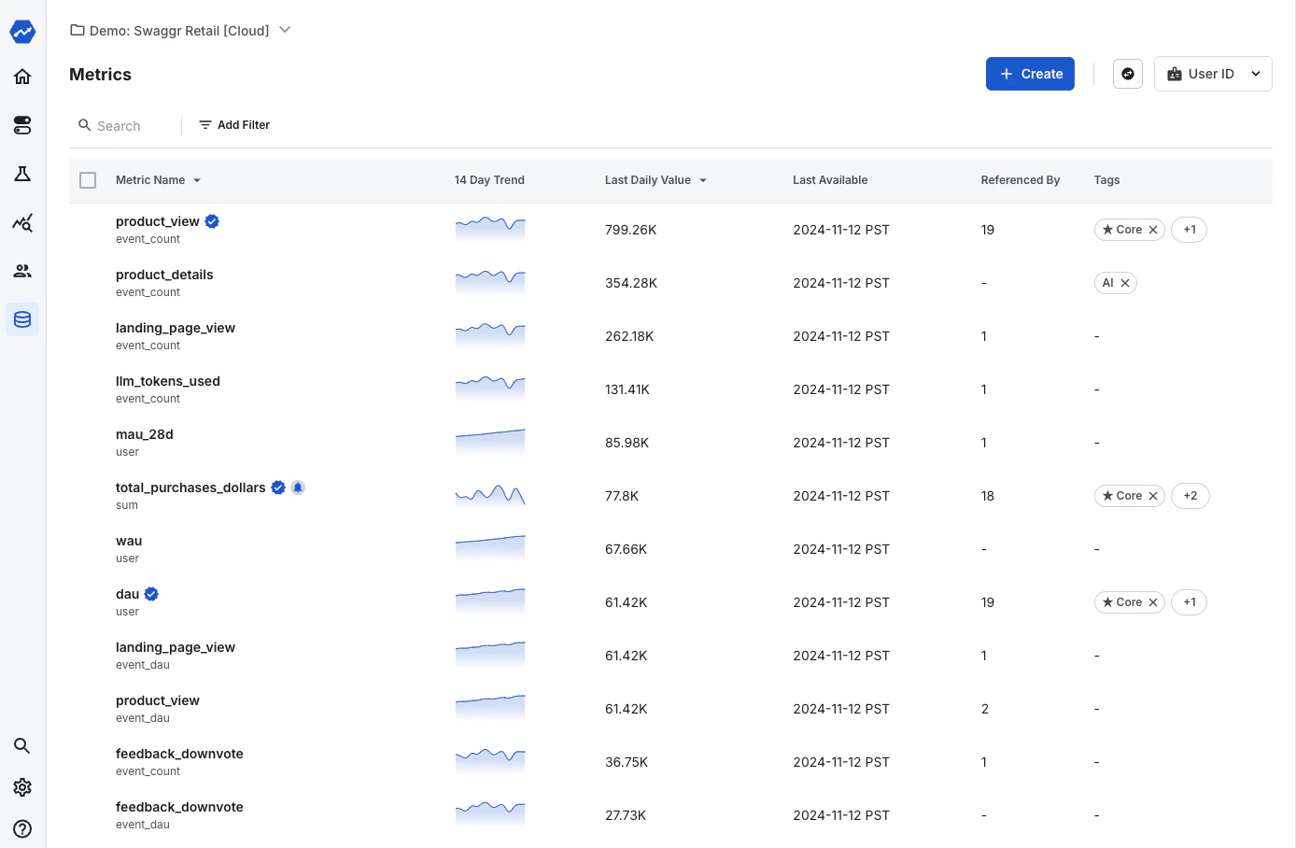Open the sidebar search icon
This screenshot has height=848, width=1296.
coord(21,745)
